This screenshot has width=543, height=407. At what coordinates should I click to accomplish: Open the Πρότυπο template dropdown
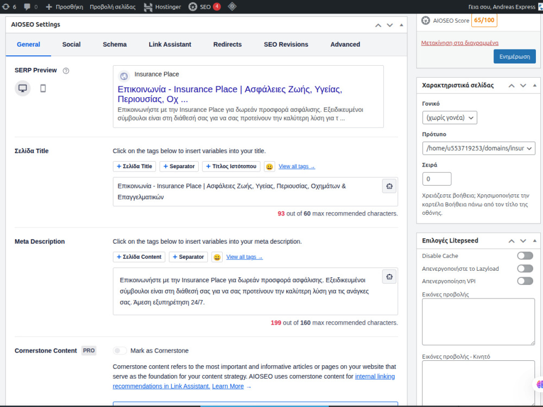478,148
